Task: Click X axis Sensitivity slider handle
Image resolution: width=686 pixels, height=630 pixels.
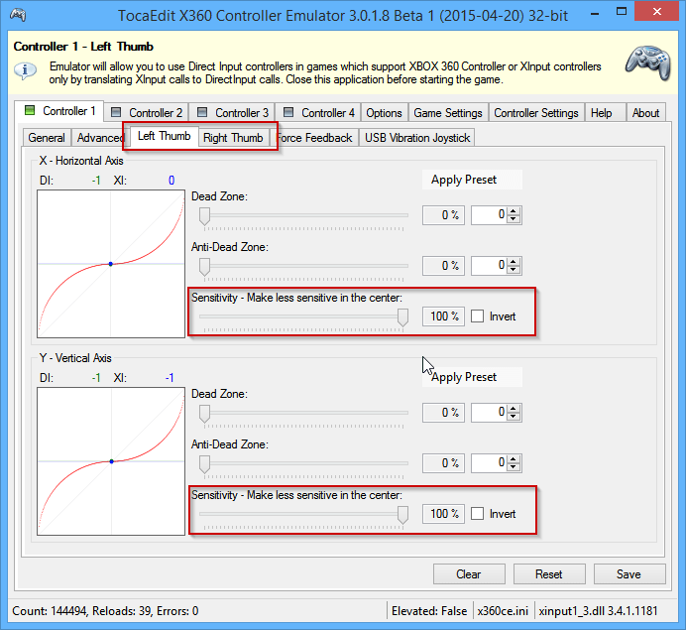Action: (x=402, y=316)
